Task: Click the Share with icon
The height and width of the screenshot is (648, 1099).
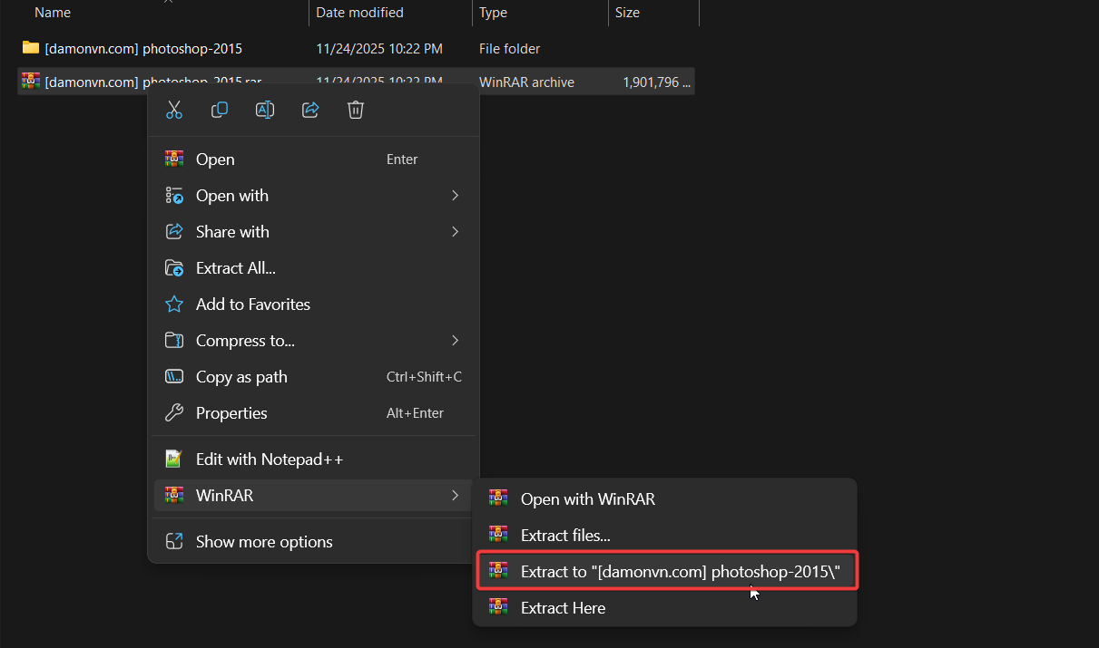Action: 174,231
